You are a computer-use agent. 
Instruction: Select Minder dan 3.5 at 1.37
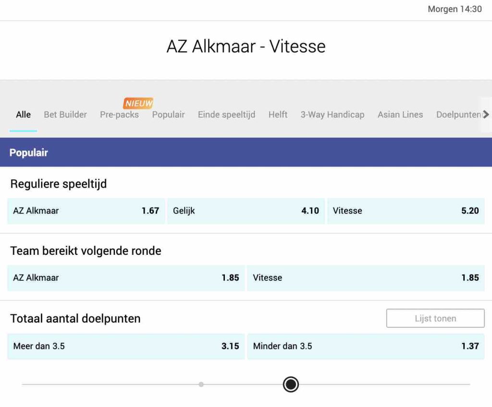(x=366, y=346)
